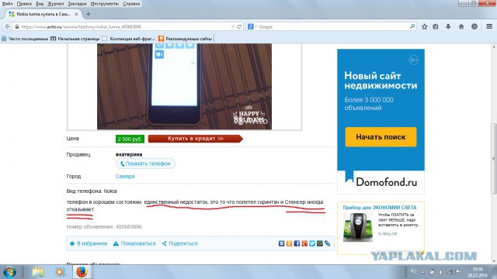Open the volume speaker tray icon
Viewport: 497px width, 279px height.
[x=441, y=272]
